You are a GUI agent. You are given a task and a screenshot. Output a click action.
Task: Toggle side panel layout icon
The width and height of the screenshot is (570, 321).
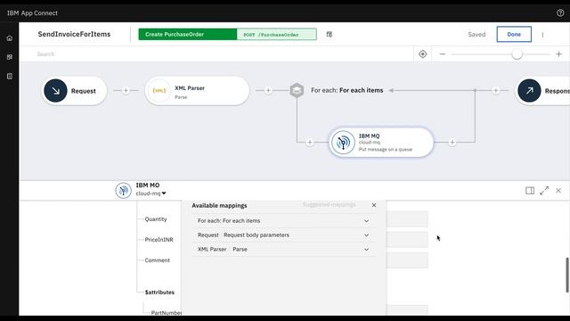tap(530, 190)
